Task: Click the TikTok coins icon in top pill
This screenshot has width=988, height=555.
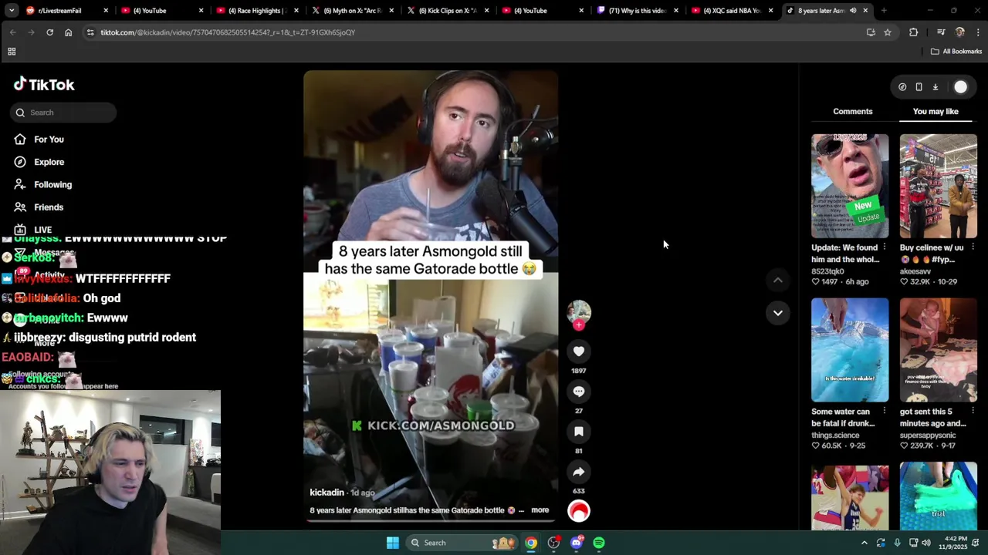Action: (902, 87)
